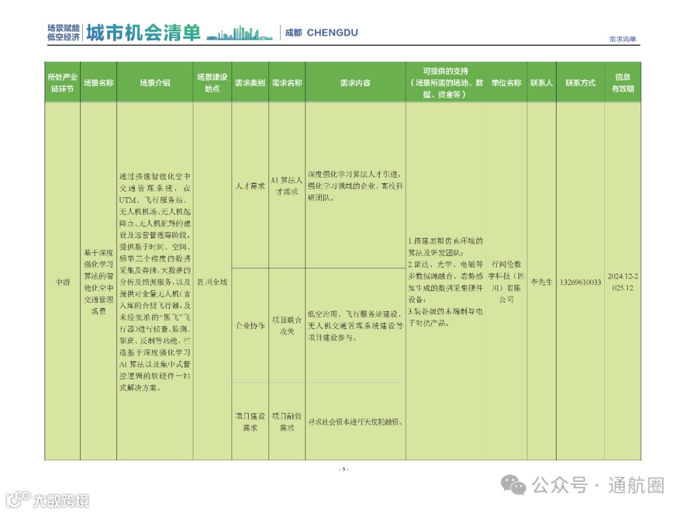Image resolution: width=687 pixels, height=513 pixels.
Task: Select the 场景介绍 column header
Action: [155, 83]
